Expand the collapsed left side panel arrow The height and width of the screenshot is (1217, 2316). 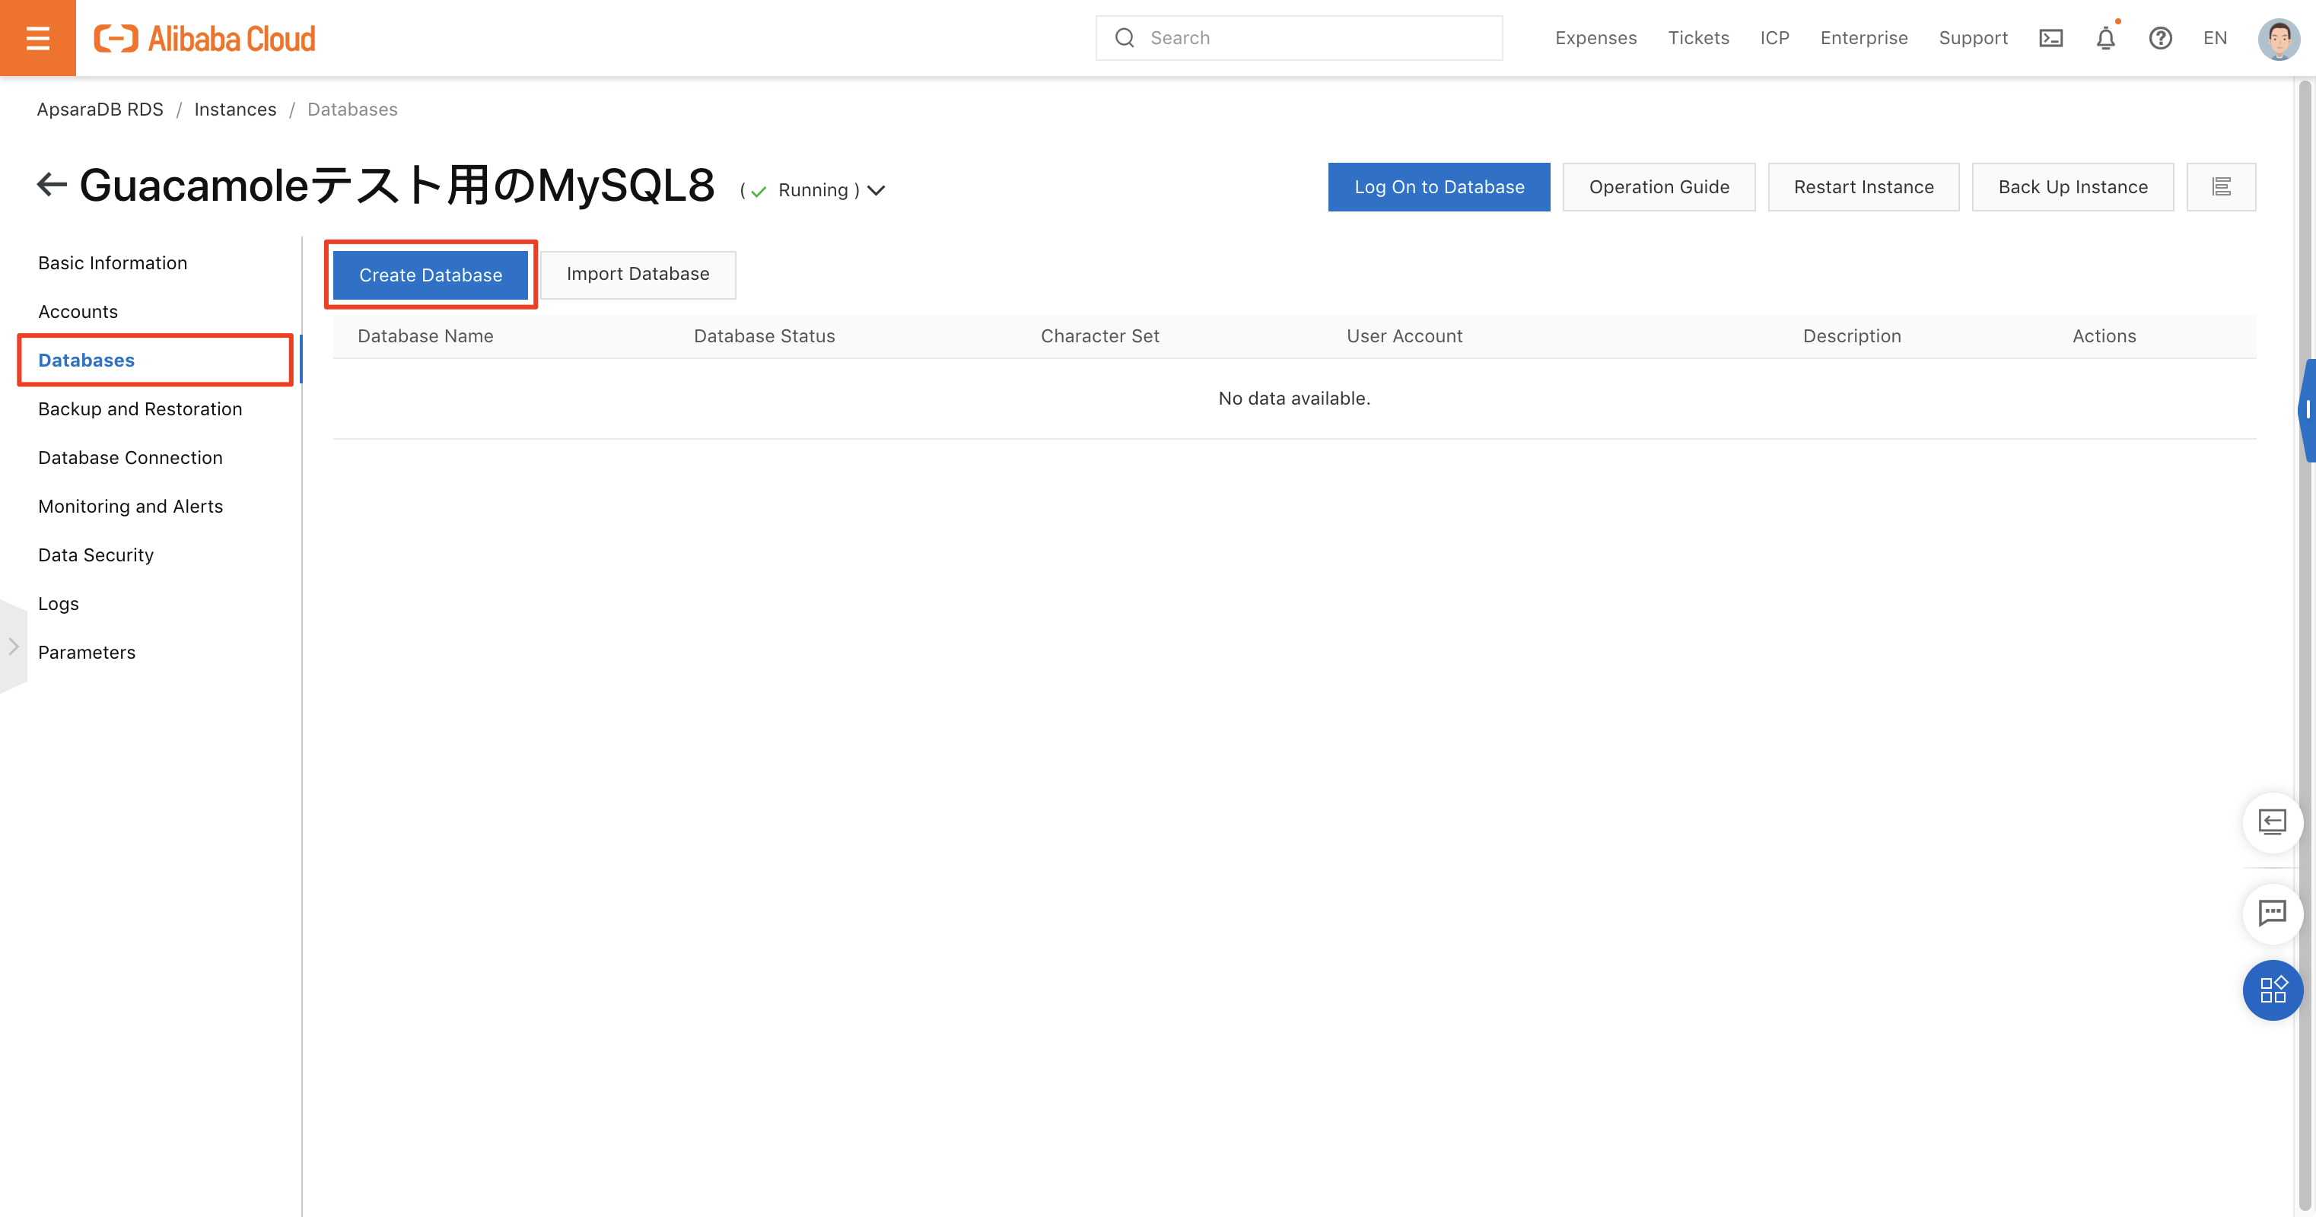coord(14,647)
